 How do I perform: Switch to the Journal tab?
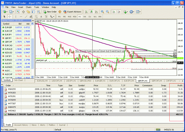[x=62, y=125]
